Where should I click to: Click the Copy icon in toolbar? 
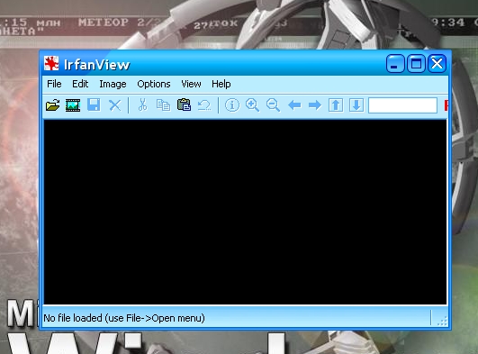coord(164,105)
